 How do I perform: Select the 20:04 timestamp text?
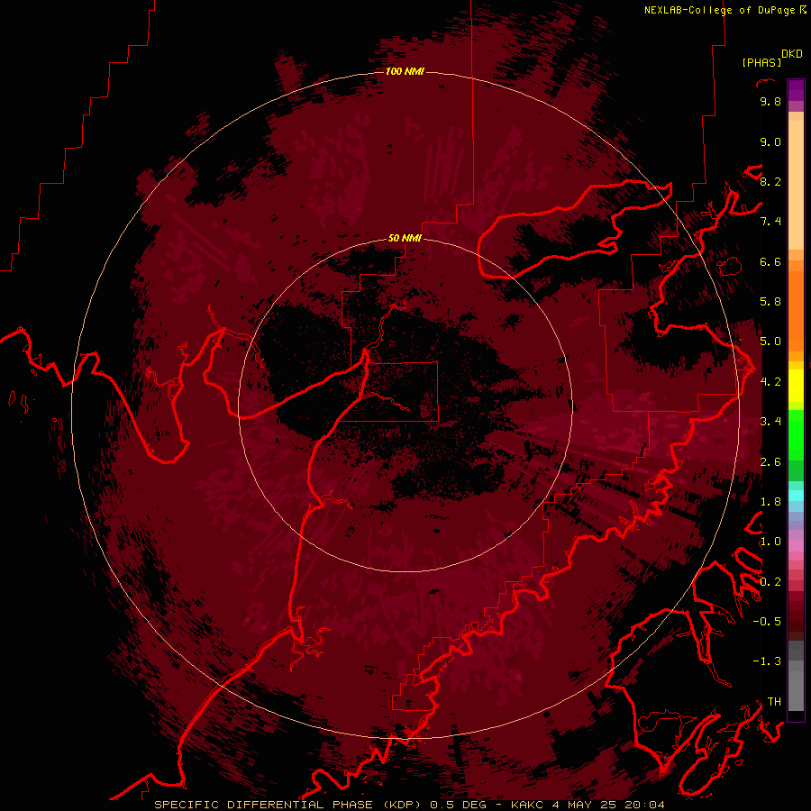[644, 805]
